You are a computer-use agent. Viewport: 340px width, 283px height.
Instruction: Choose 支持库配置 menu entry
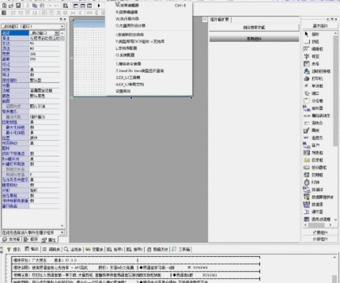(x=148, y=48)
